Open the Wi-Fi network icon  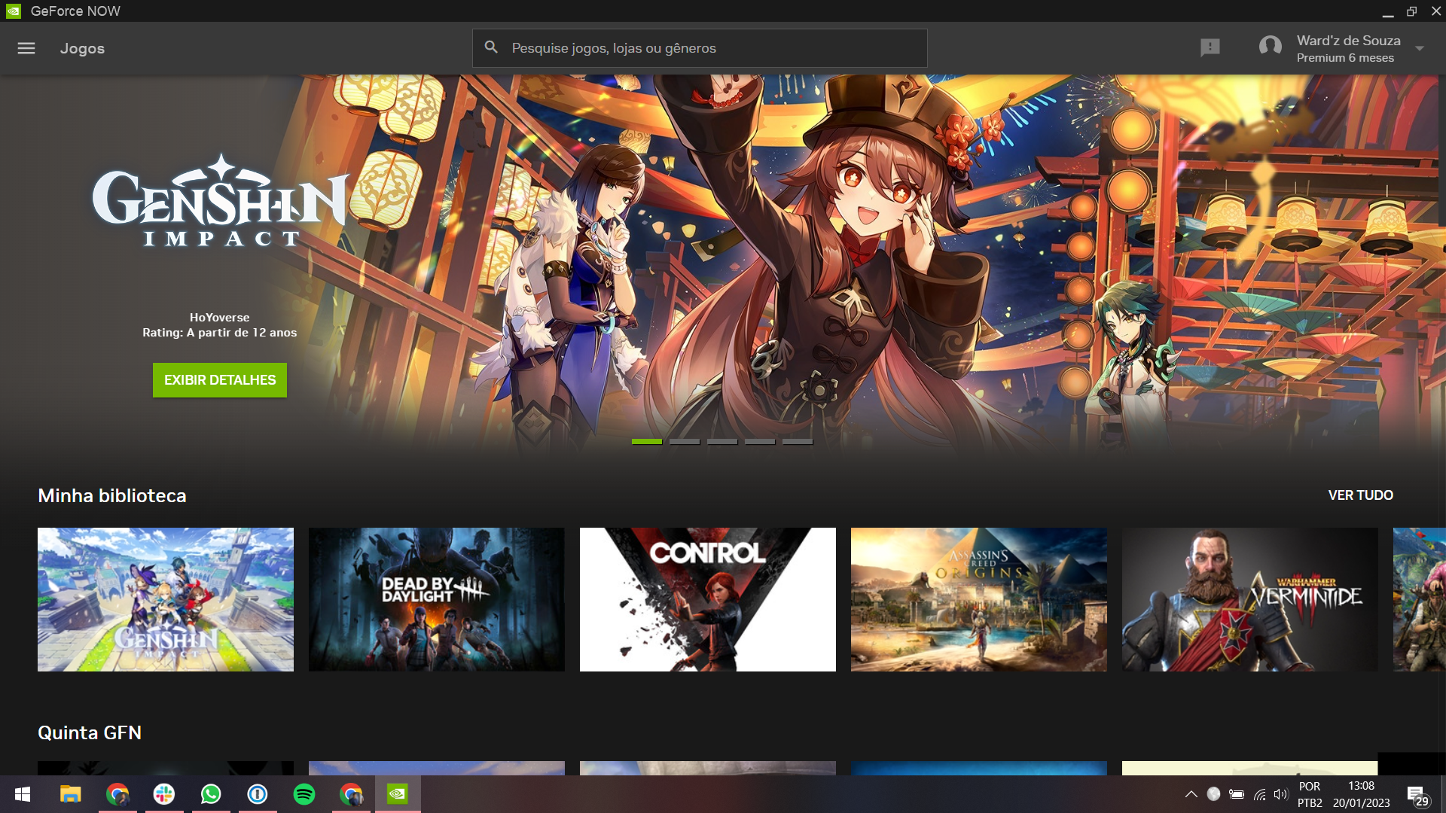point(1259,794)
